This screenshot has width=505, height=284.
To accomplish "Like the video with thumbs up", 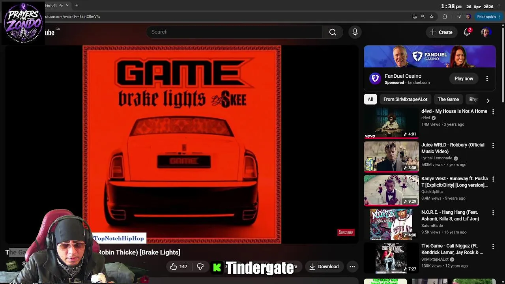I will pyautogui.click(x=174, y=267).
